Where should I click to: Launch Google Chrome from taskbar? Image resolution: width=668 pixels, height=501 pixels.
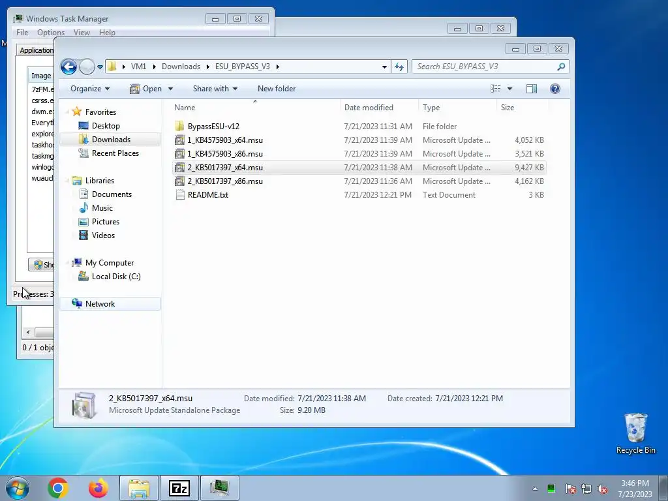point(58,488)
